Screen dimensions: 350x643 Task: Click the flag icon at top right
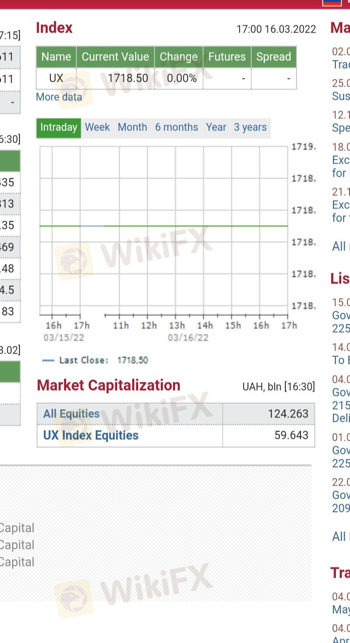335,2
